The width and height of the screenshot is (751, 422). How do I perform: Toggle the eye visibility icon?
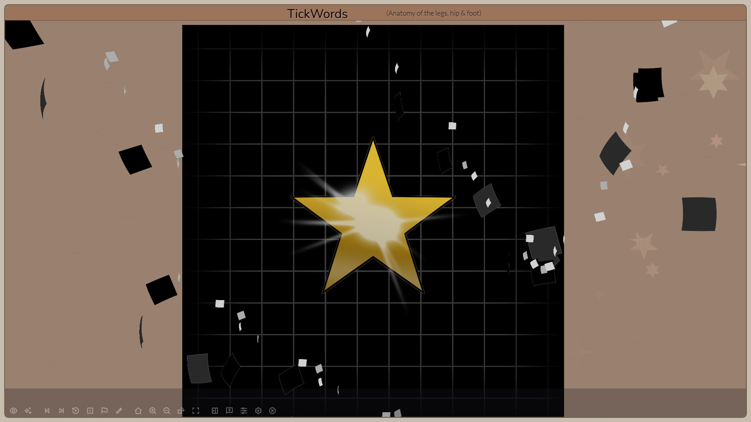[14, 411]
